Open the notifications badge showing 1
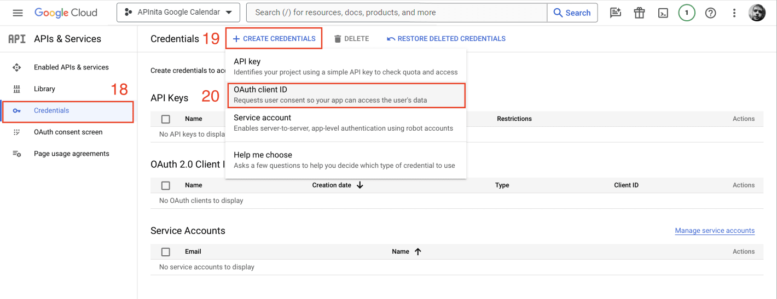The image size is (777, 299). click(x=687, y=13)
